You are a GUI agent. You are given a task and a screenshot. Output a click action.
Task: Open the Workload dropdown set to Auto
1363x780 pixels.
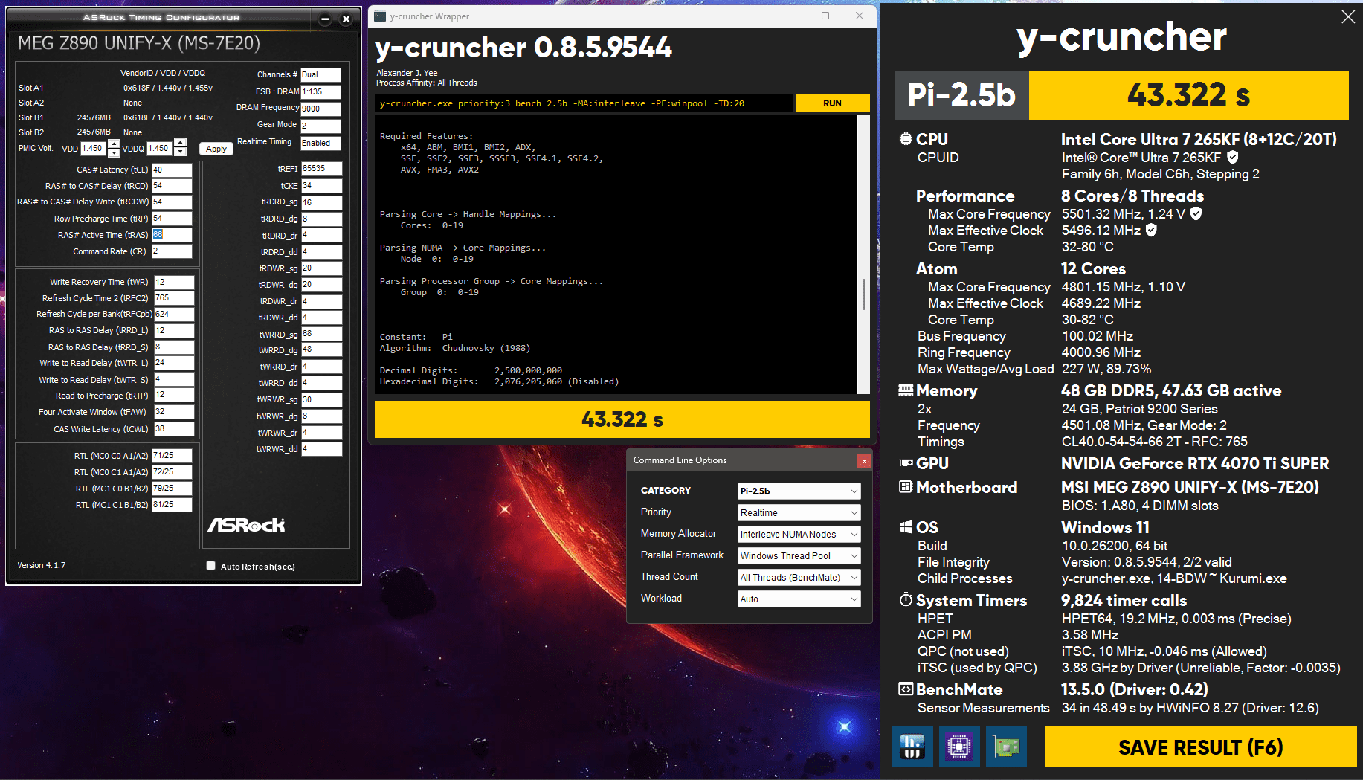(x=799, y=599)
